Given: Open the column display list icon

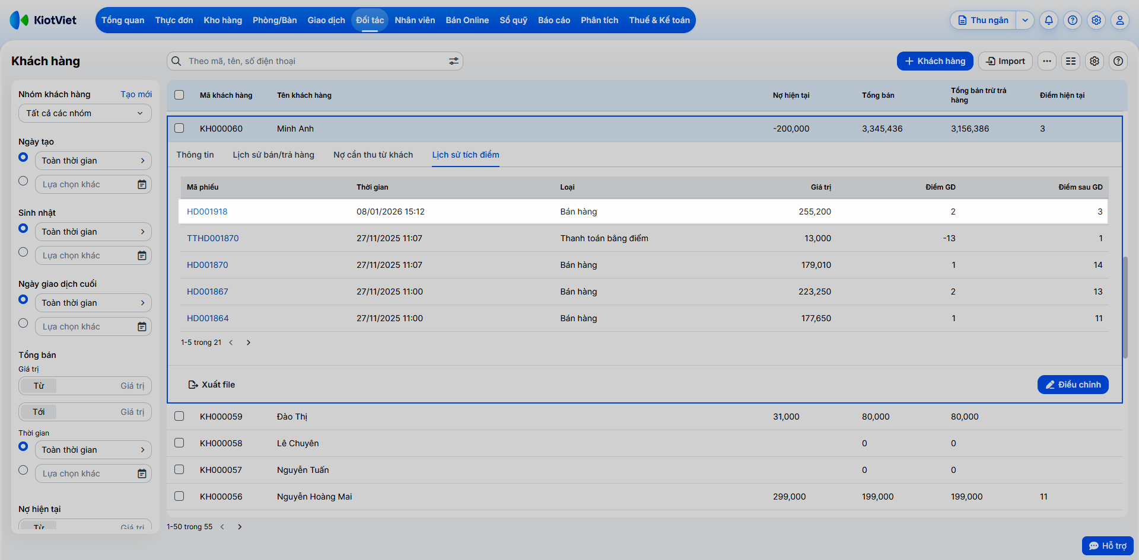Looking at the screenshot, I should (1071, 61).
